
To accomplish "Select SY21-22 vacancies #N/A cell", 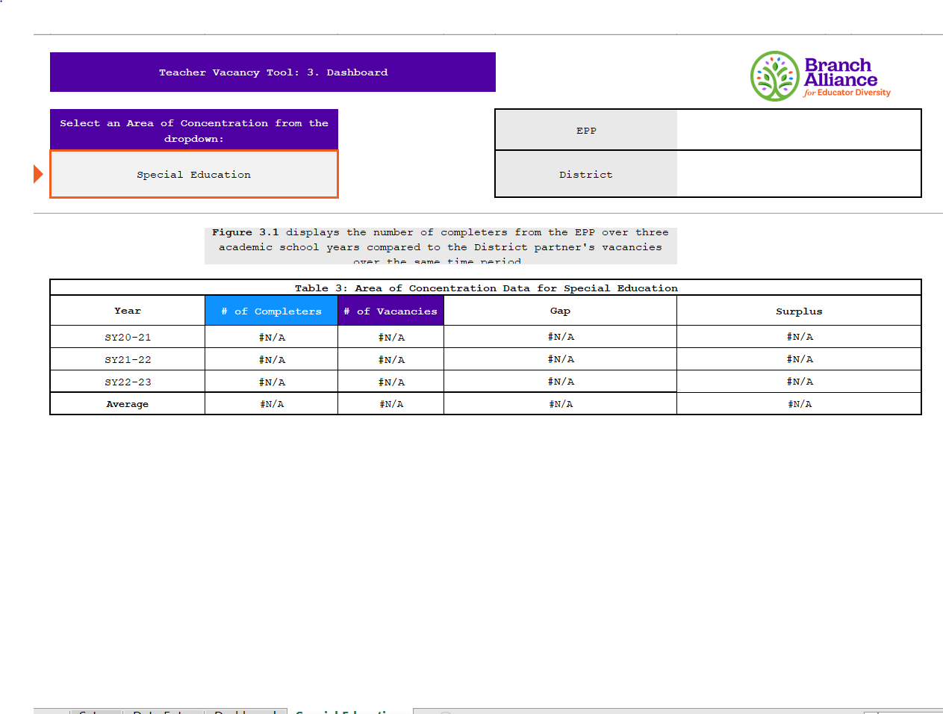I will point(390,359).
